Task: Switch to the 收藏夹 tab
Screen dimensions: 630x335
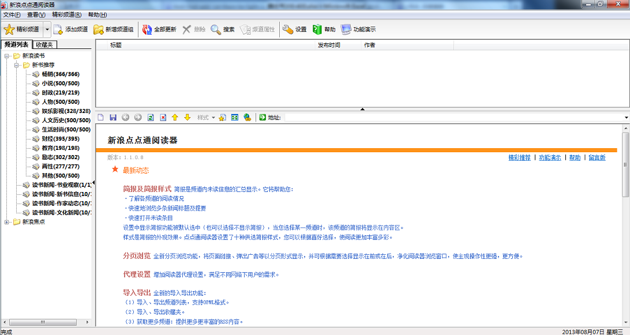Action: (x=44, y=45)
